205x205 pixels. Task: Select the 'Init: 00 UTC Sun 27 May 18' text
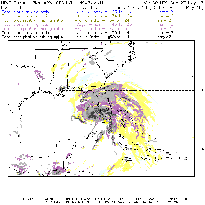coord(173,3)
